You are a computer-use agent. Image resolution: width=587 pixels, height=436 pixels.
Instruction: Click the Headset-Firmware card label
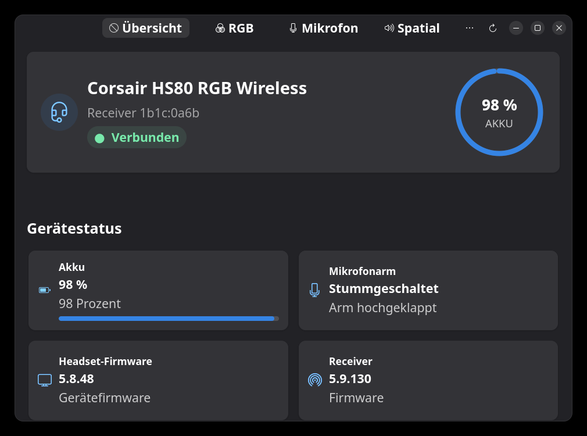click(106, 362)
